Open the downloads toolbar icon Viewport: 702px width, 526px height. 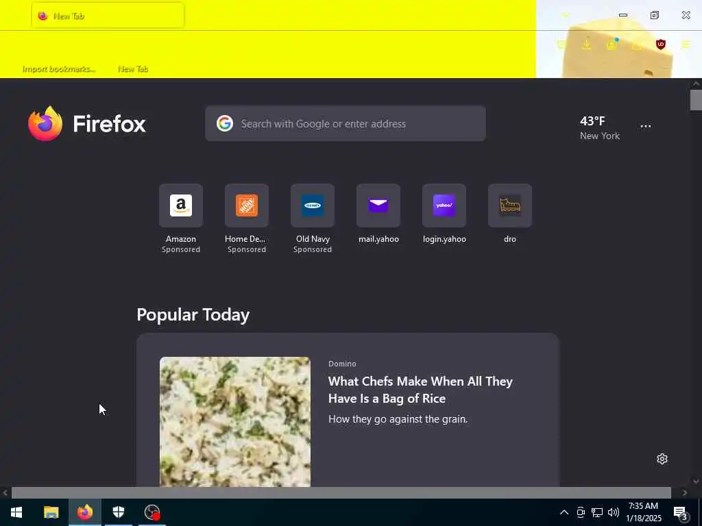[587, 45]
